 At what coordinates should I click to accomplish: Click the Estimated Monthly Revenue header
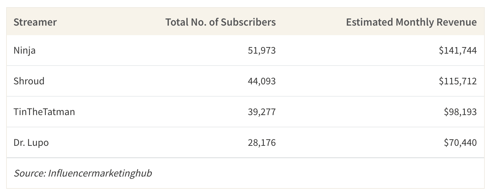click(x=411, y=22)
